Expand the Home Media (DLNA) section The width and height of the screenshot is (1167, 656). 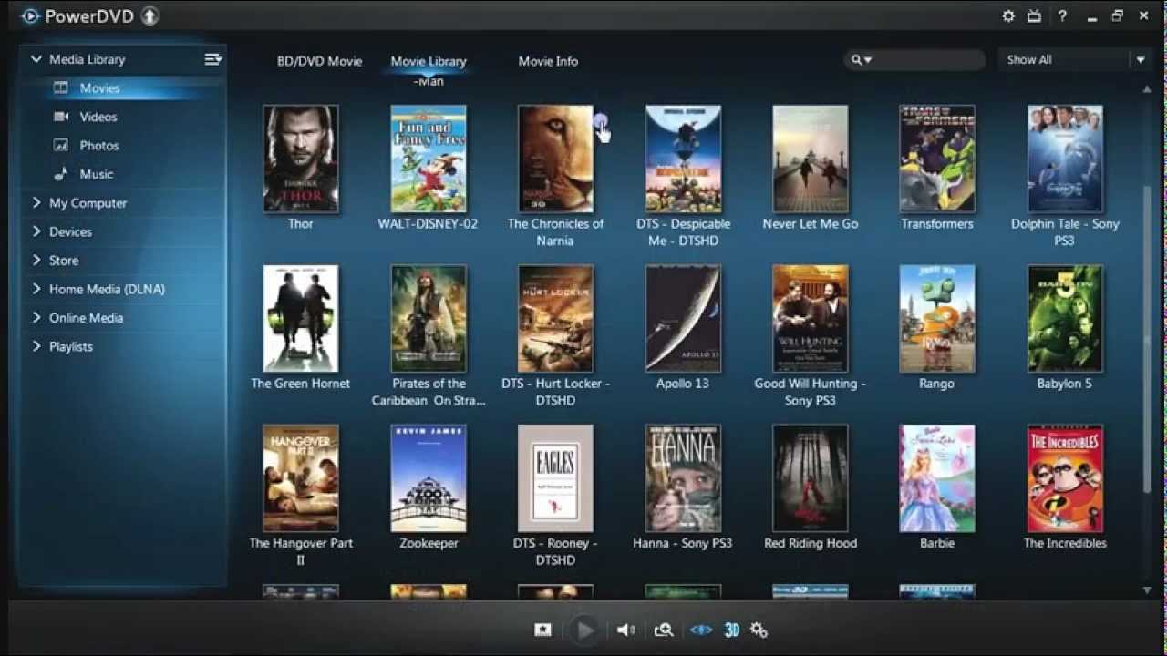[x=36, y=289]
